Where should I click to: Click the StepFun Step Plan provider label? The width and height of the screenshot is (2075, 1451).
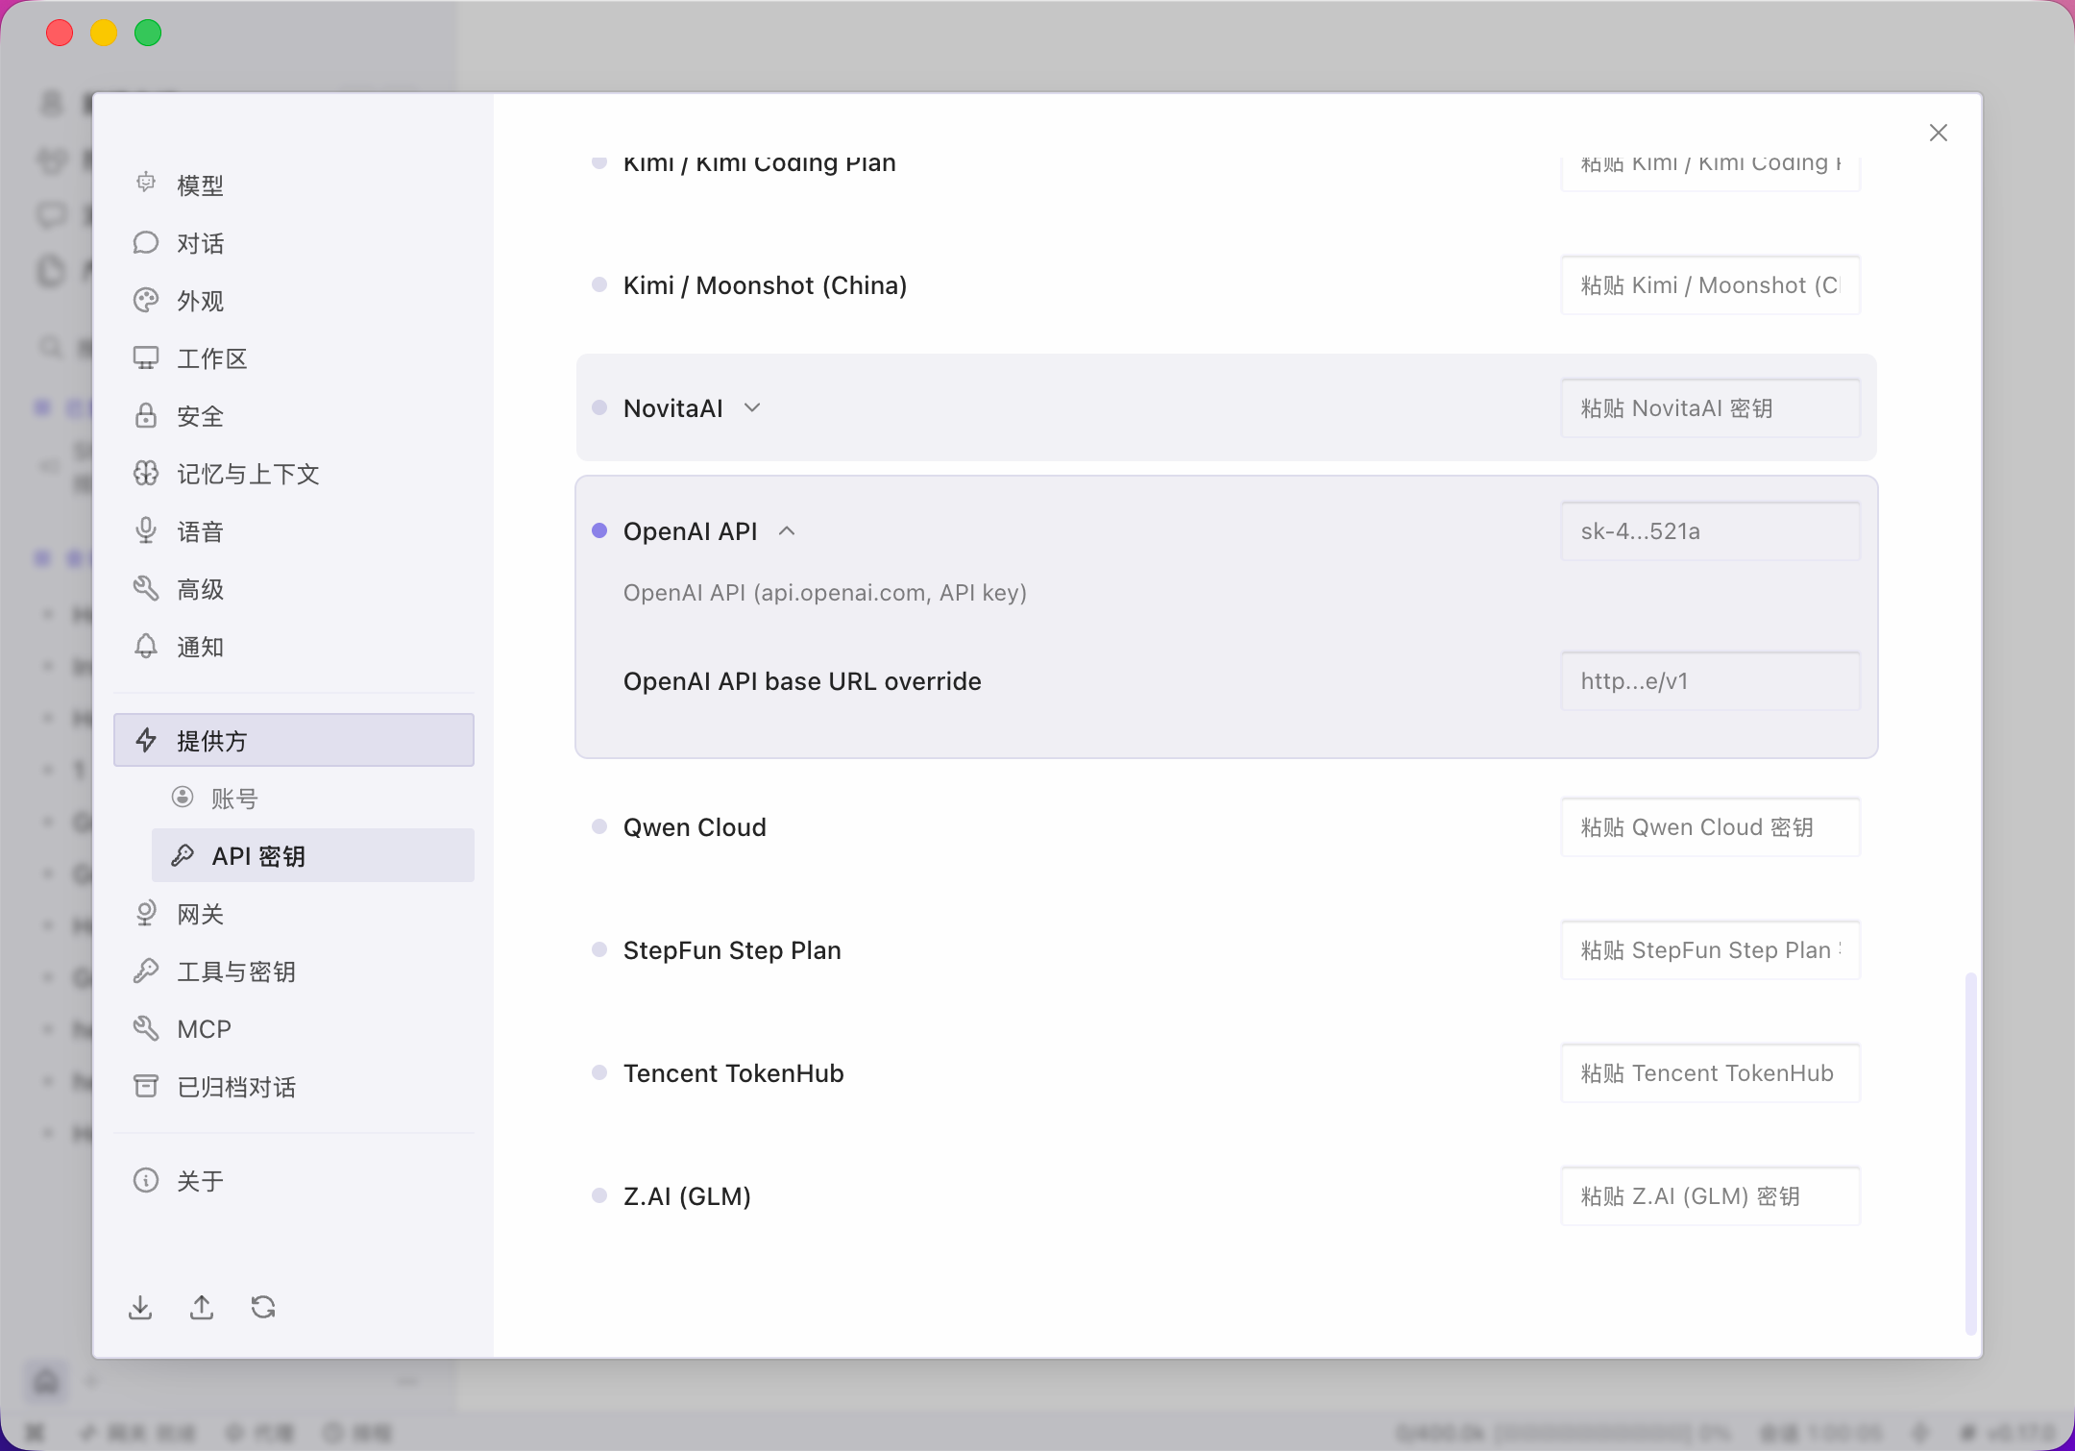point(732,950)
